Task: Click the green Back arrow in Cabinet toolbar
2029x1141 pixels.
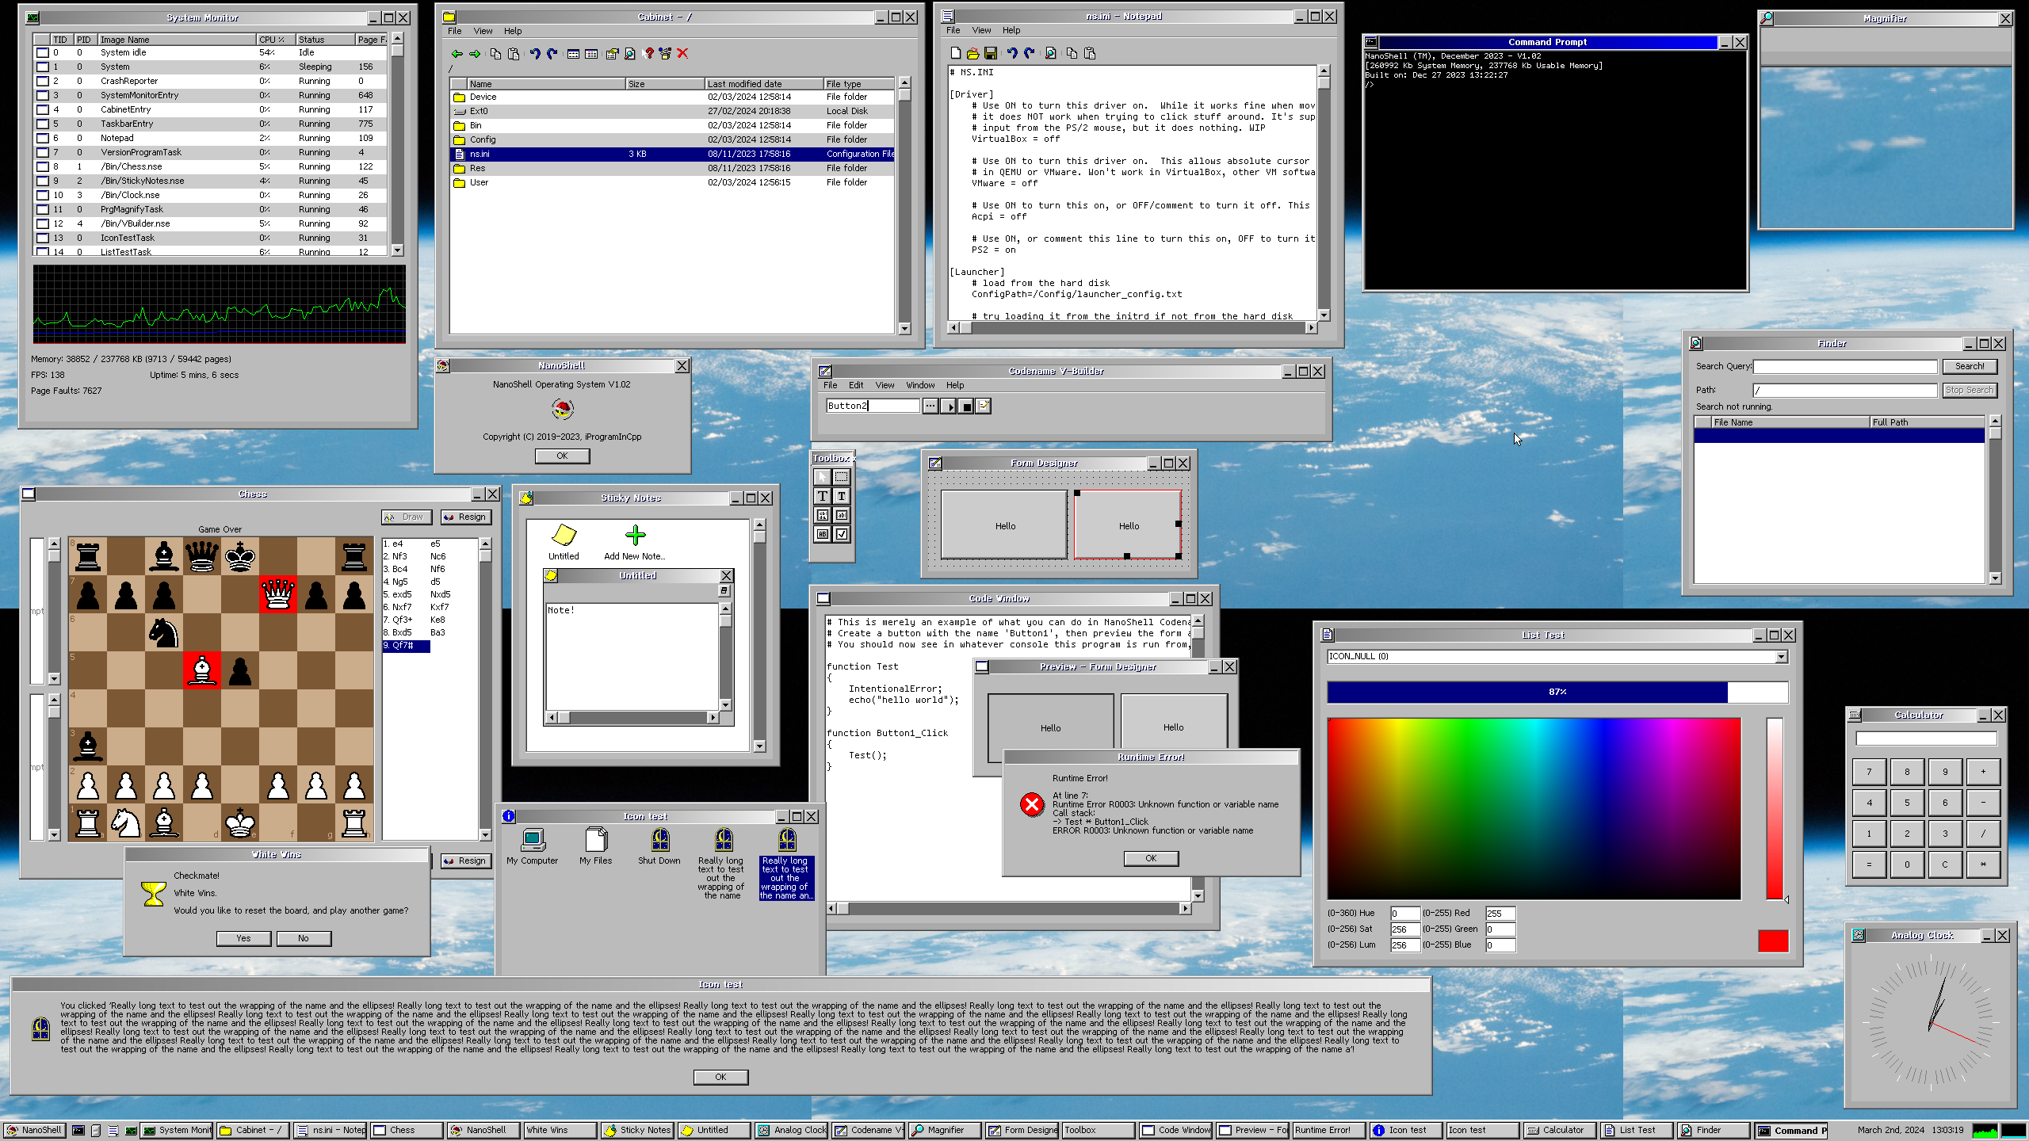Action: tap(457, 54)
